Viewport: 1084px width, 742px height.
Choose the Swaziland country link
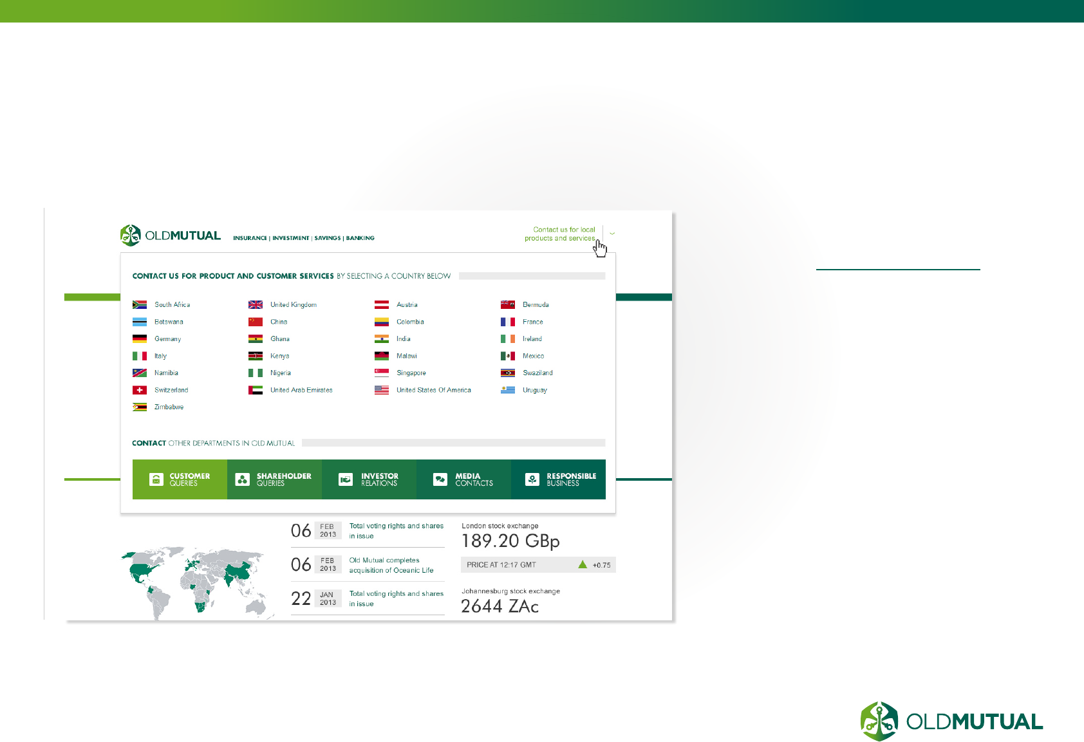(537, 373)
